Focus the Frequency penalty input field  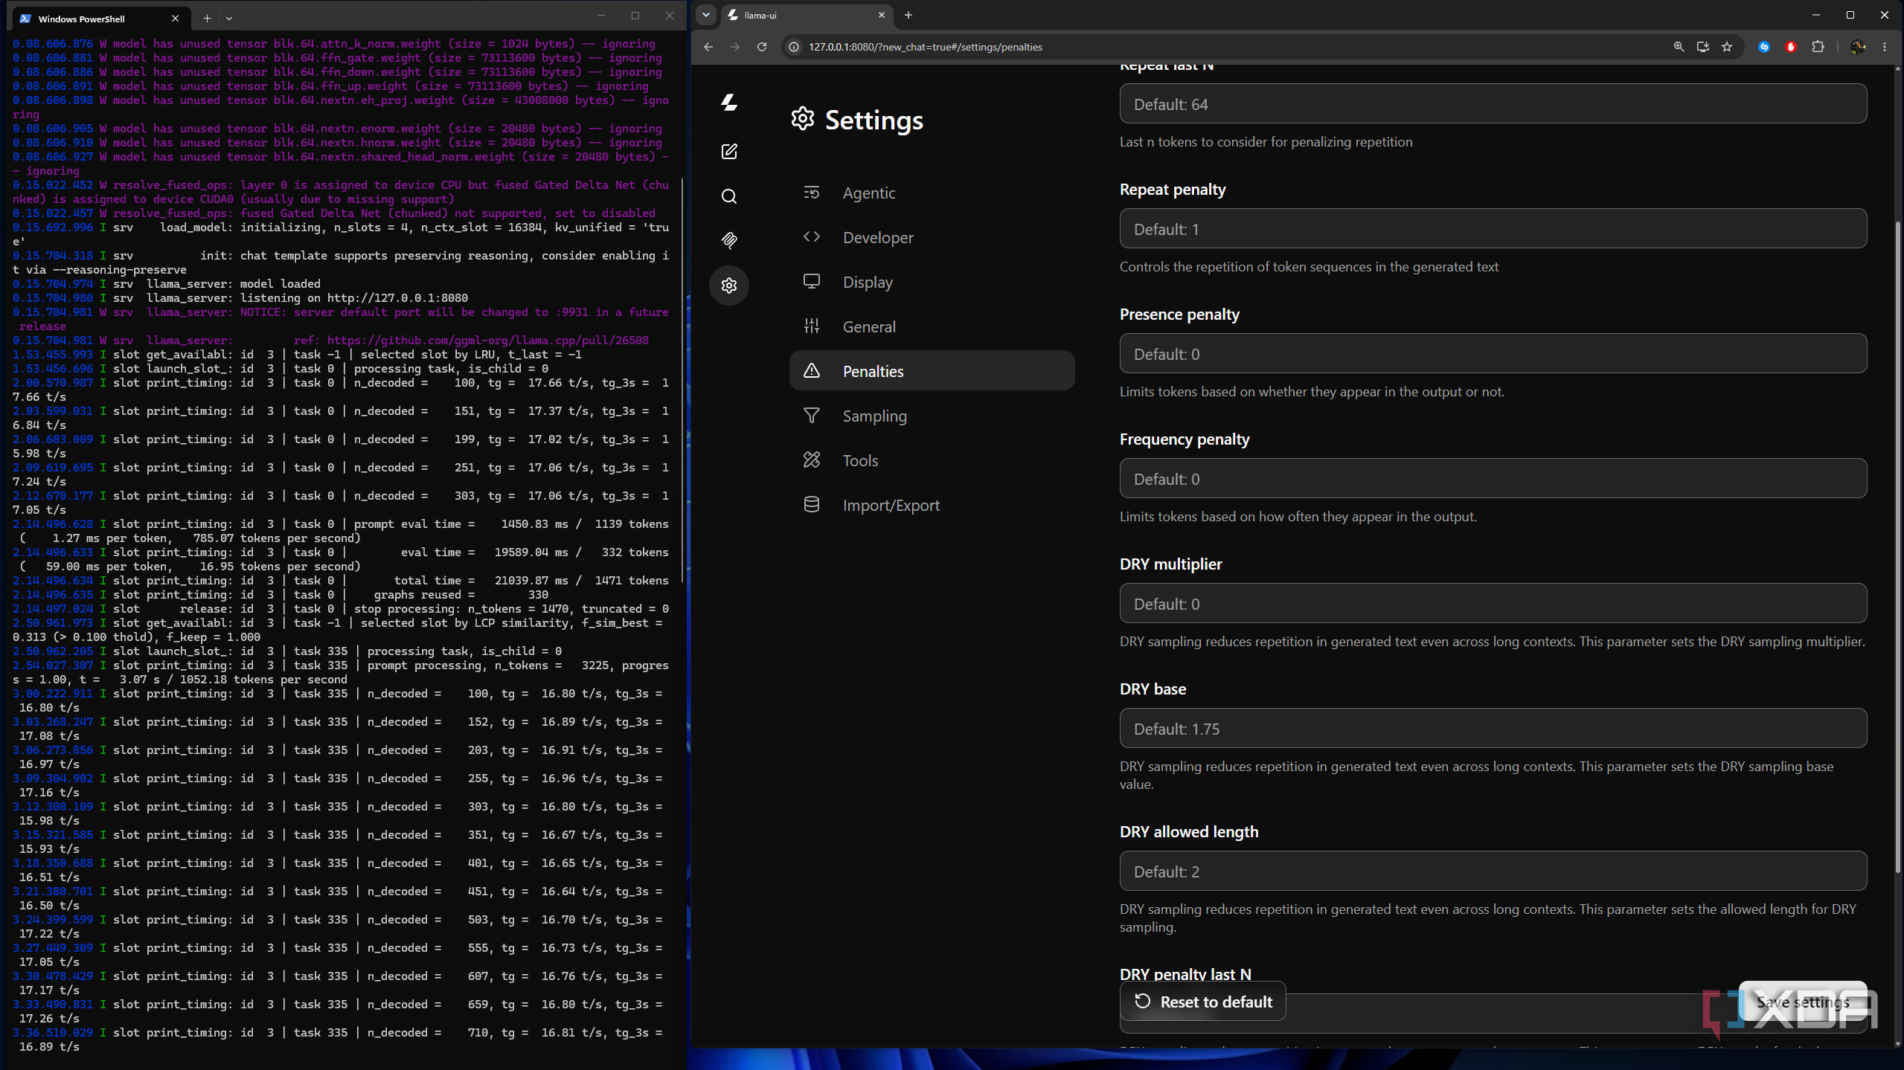[x=1493, y=479]
